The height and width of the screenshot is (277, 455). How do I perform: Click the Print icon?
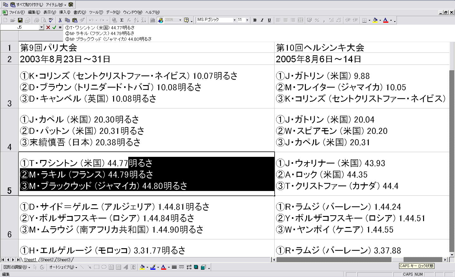[x=37, y=20]
